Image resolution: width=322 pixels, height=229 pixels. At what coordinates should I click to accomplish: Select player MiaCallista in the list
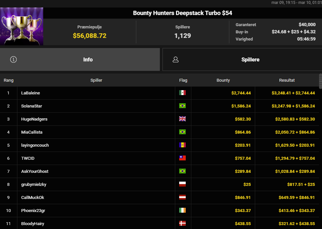pyautogui.click(x=32, y=132)
